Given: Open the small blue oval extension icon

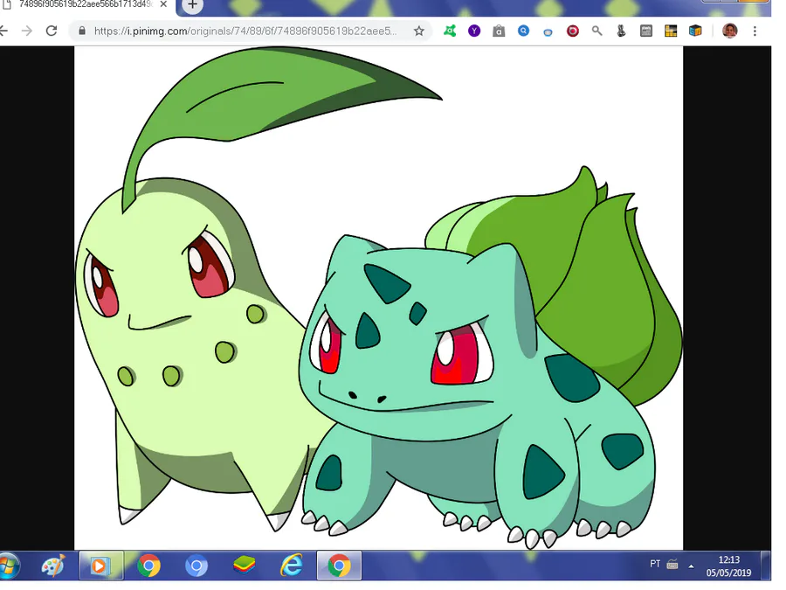Looking at the screenshot, I should coord(548,32).
